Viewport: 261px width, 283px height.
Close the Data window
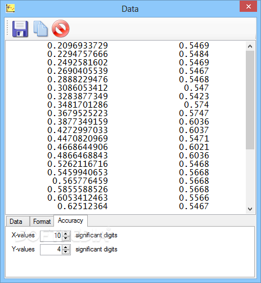[x=248, y=7]
